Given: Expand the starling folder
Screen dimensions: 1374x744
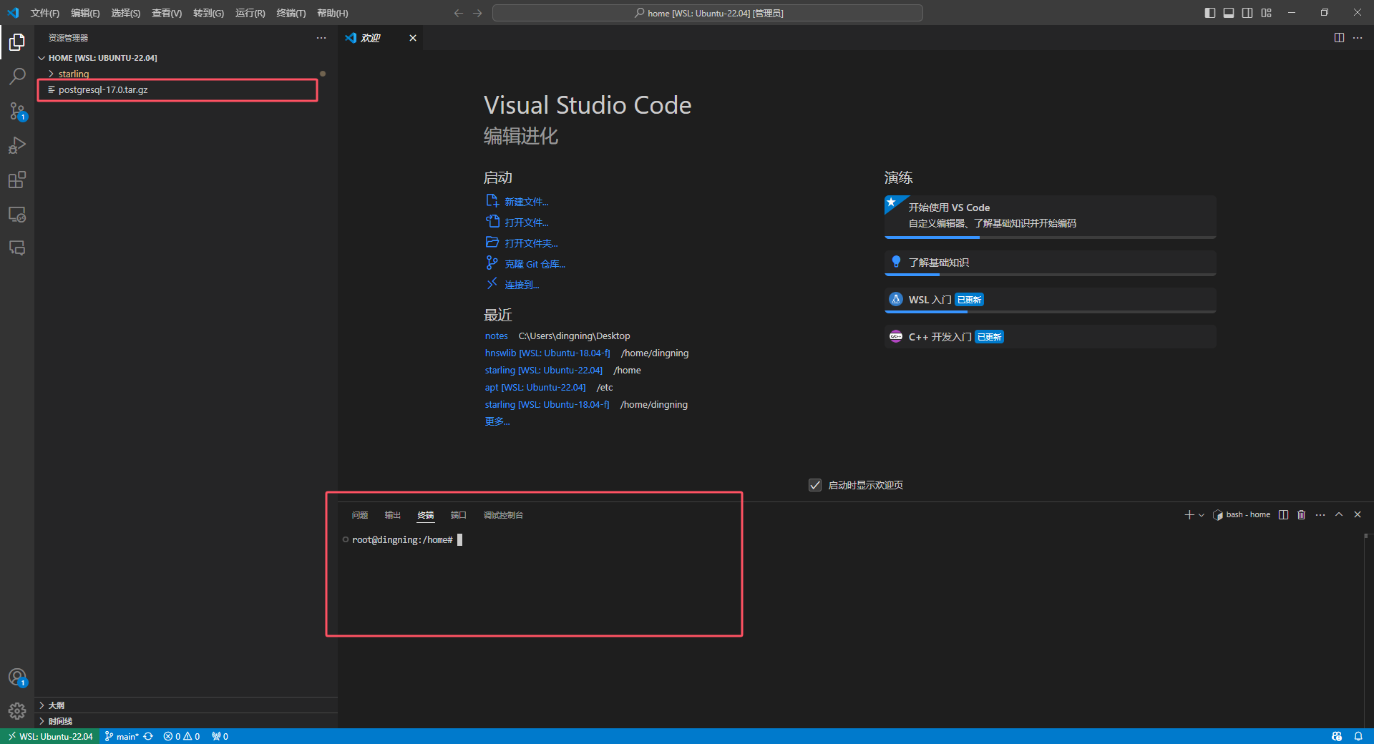Looking at the screenshot, I should [x=74, y=74].
